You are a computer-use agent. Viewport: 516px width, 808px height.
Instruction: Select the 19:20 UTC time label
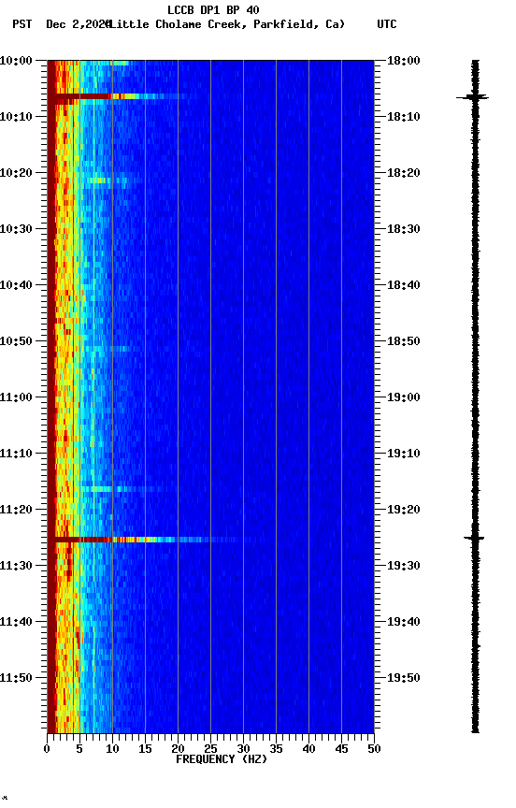(404, 510)
